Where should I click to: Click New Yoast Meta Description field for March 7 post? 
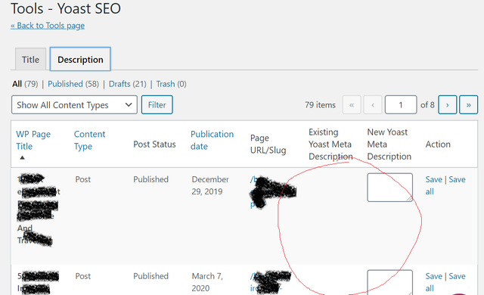point(390,282)
